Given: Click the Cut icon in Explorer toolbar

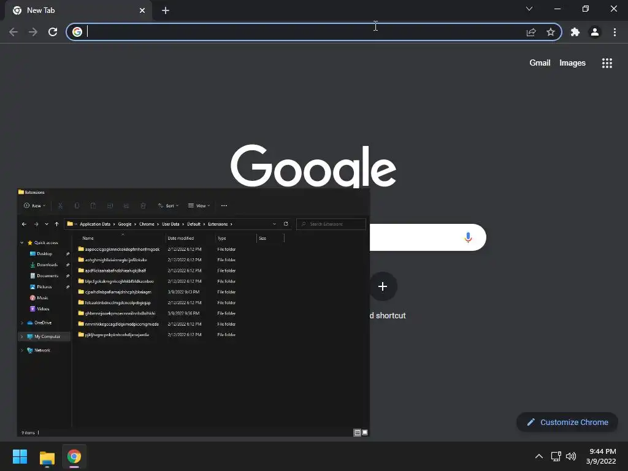Looking at the screenshot, I should [x=61, y=205].
